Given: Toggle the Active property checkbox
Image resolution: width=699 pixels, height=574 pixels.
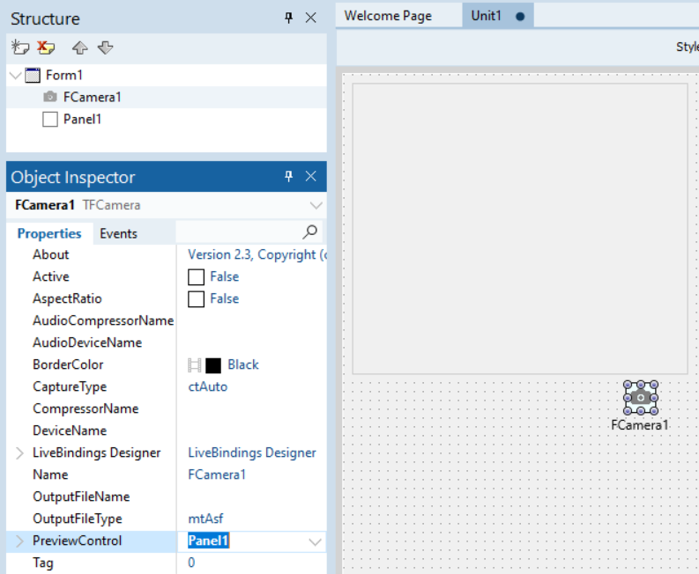Looking at the screenshot, I should (x=197, y=276).
